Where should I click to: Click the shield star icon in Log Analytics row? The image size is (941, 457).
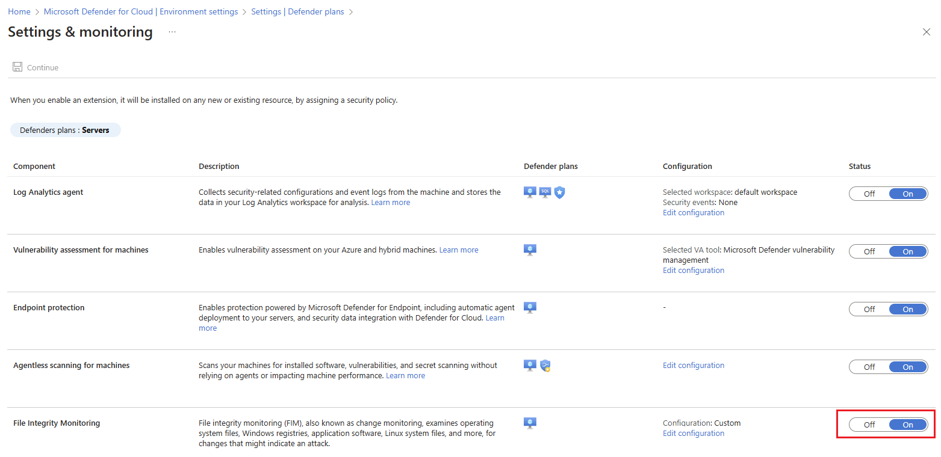(559, 192)
